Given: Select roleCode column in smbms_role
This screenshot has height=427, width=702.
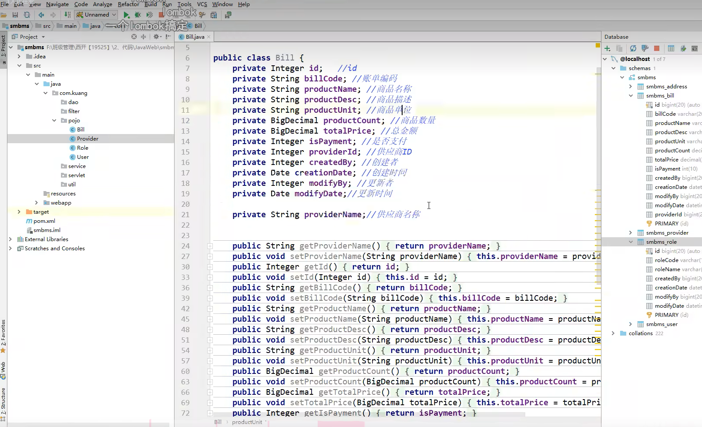Looking at the screenshot, I should (674, 260).
